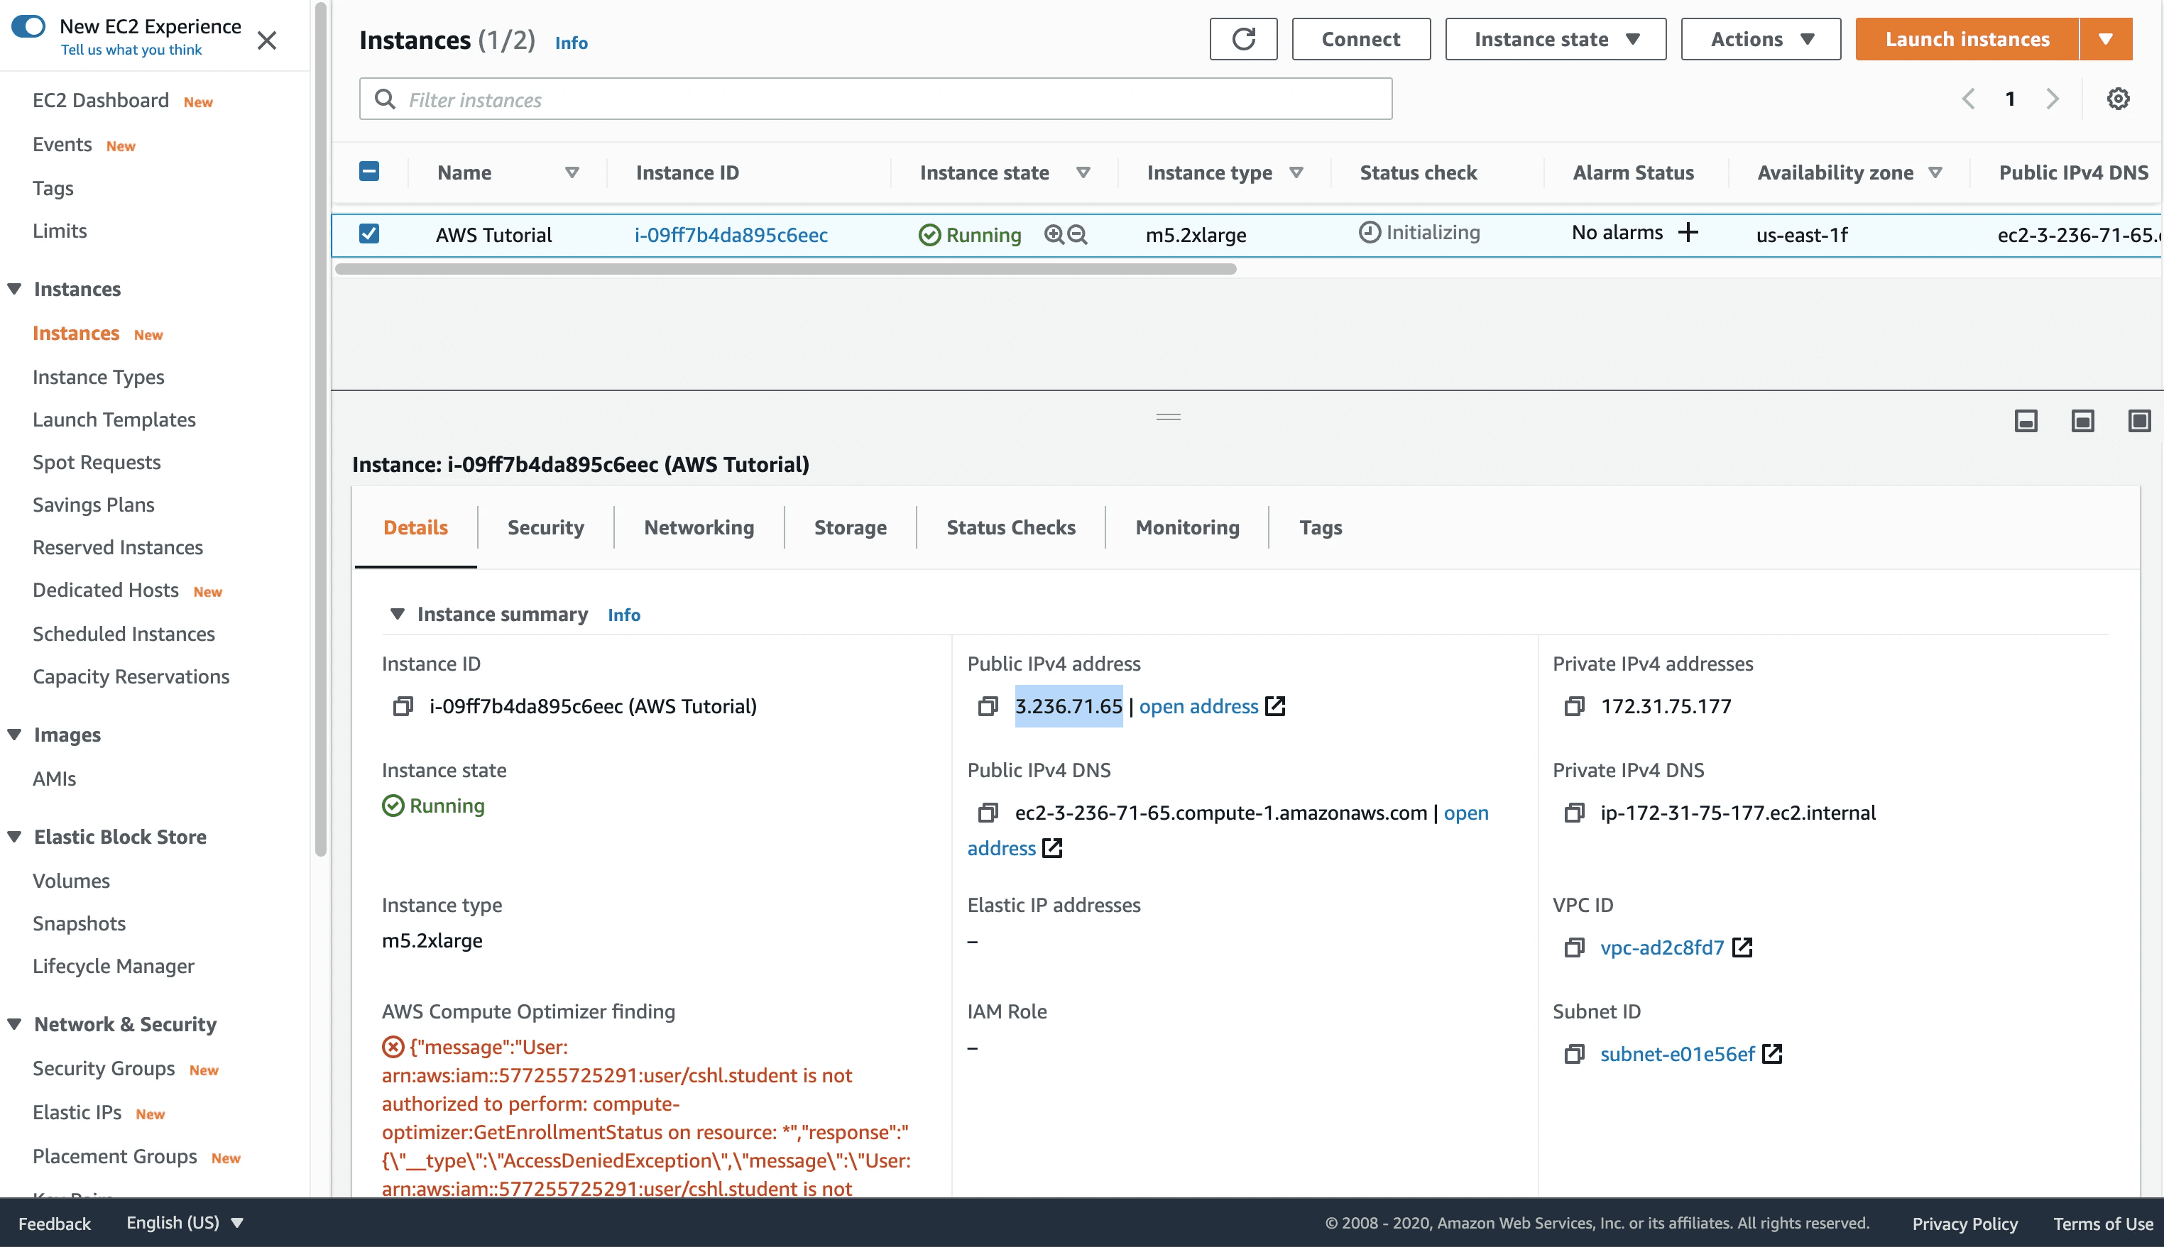Viewport: 2164px width, 1247px height.
Task: Click the Connect button
Action: 1360,40
